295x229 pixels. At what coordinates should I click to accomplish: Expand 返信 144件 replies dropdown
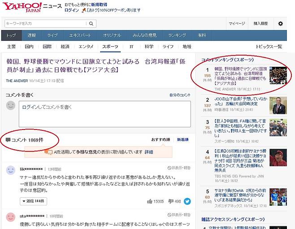pyautogui.click(x=33, y=201)
